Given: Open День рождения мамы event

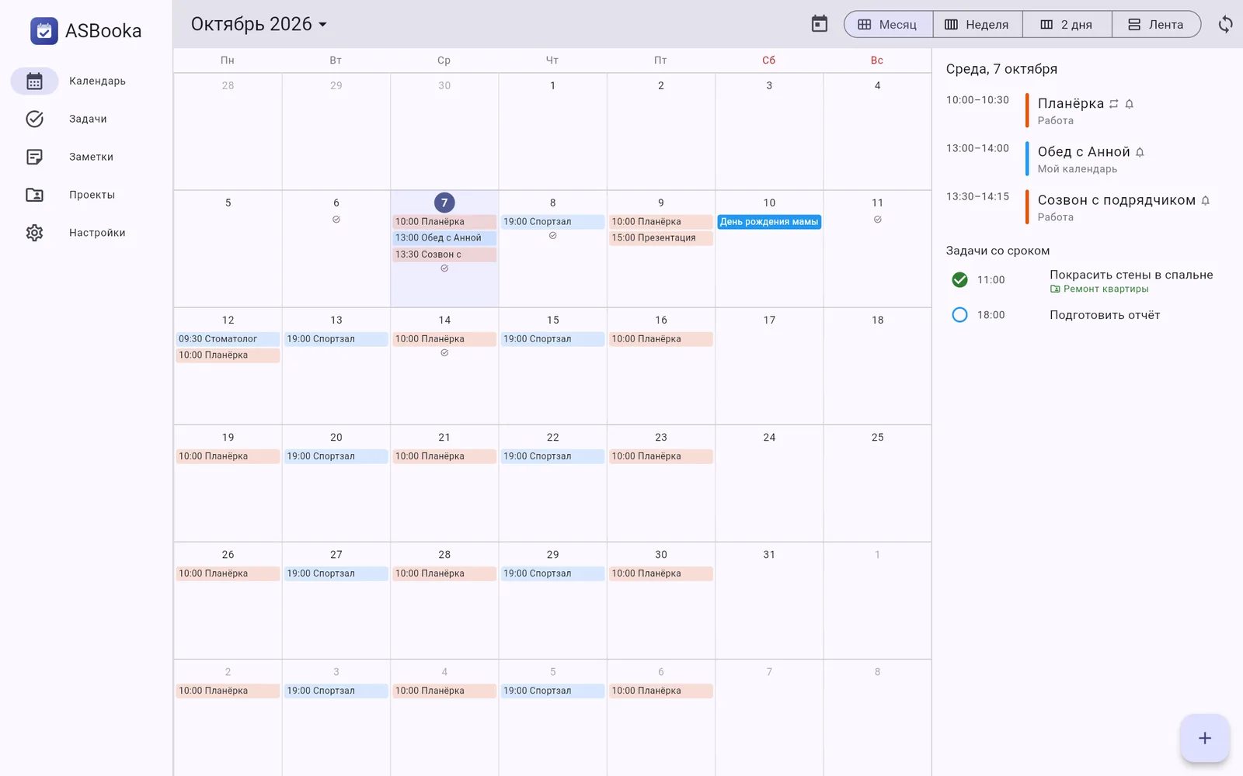Looking at the screenshot, I should pyautogui.click(x=769, y=222).
